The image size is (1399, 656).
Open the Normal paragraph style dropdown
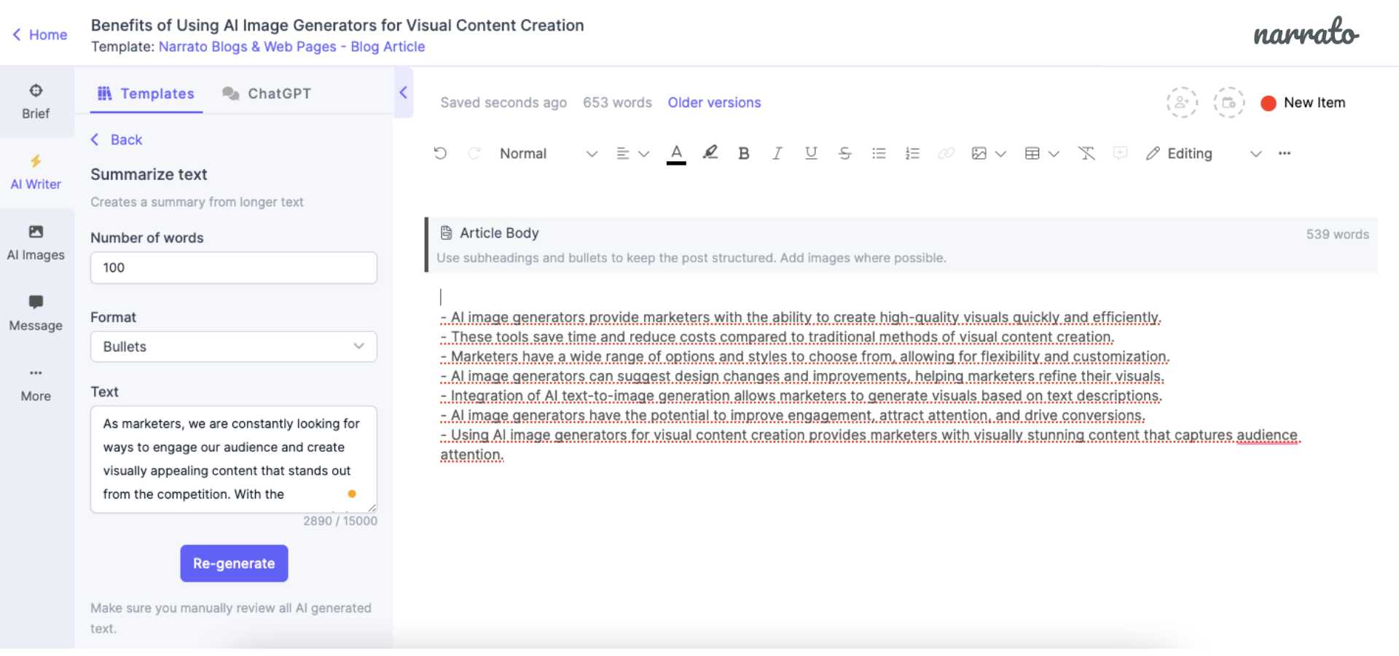pos(548,154)
